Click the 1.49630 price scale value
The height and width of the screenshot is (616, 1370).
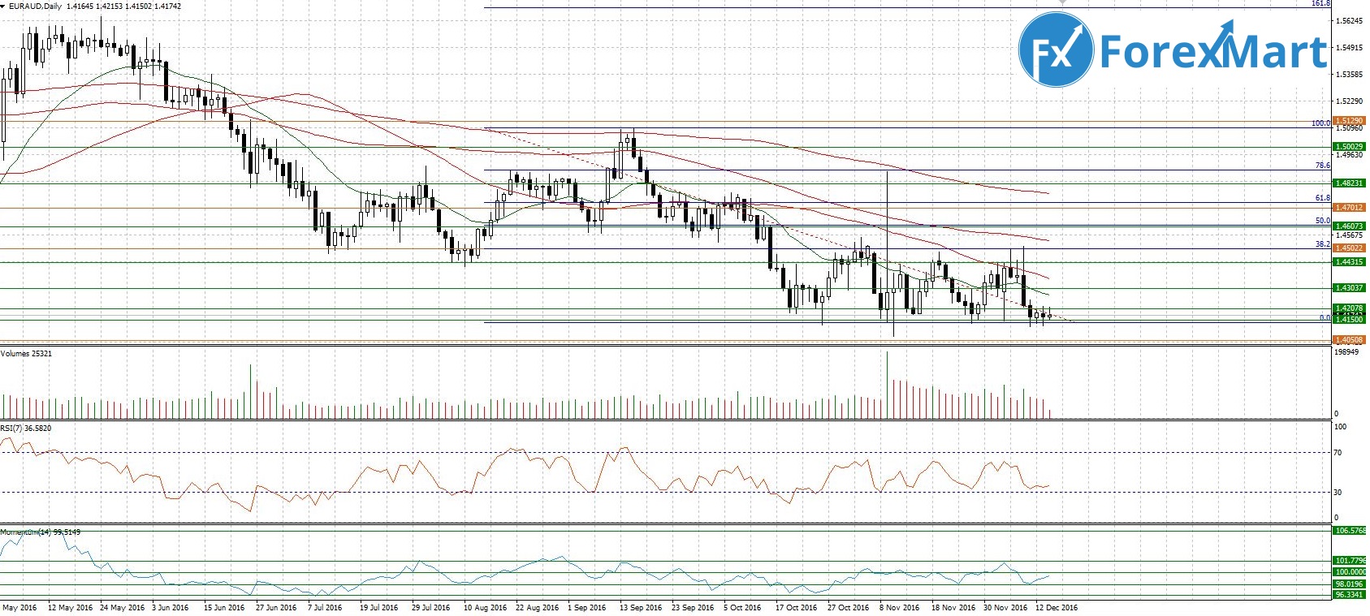pos(1348,155)
